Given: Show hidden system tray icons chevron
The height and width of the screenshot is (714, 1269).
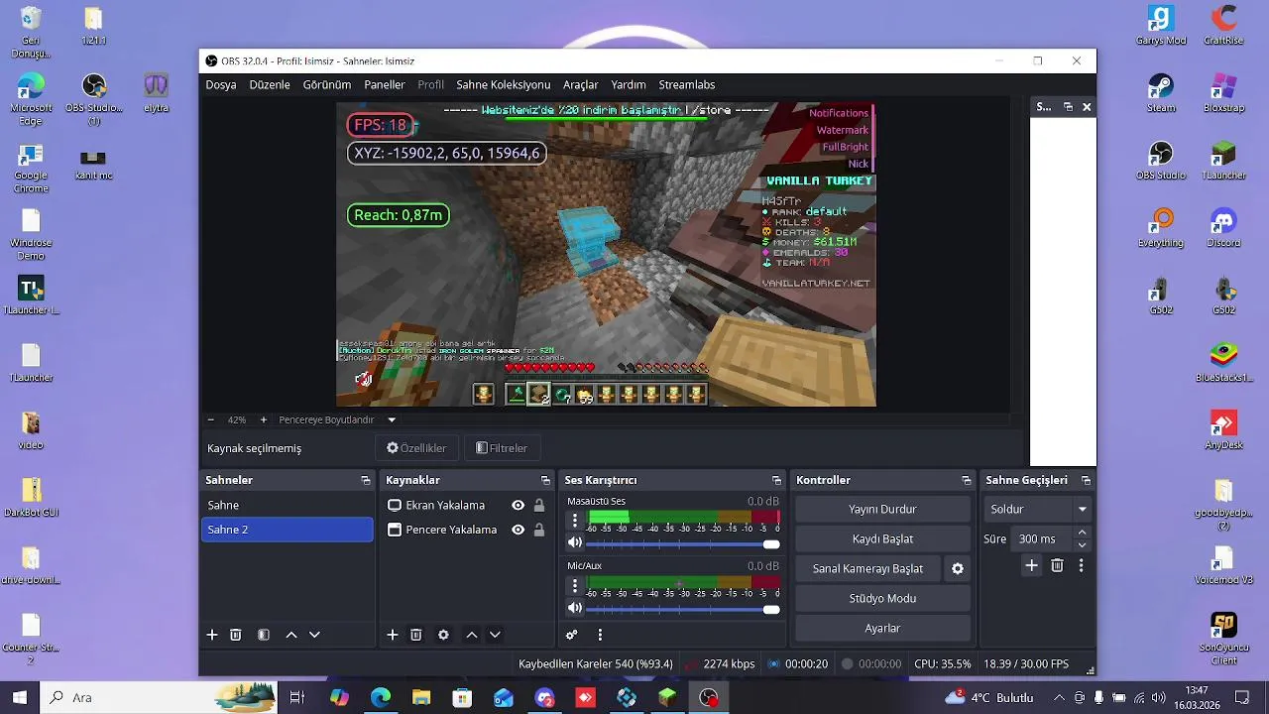Looking at the screenshot, I should [1059, 698].
